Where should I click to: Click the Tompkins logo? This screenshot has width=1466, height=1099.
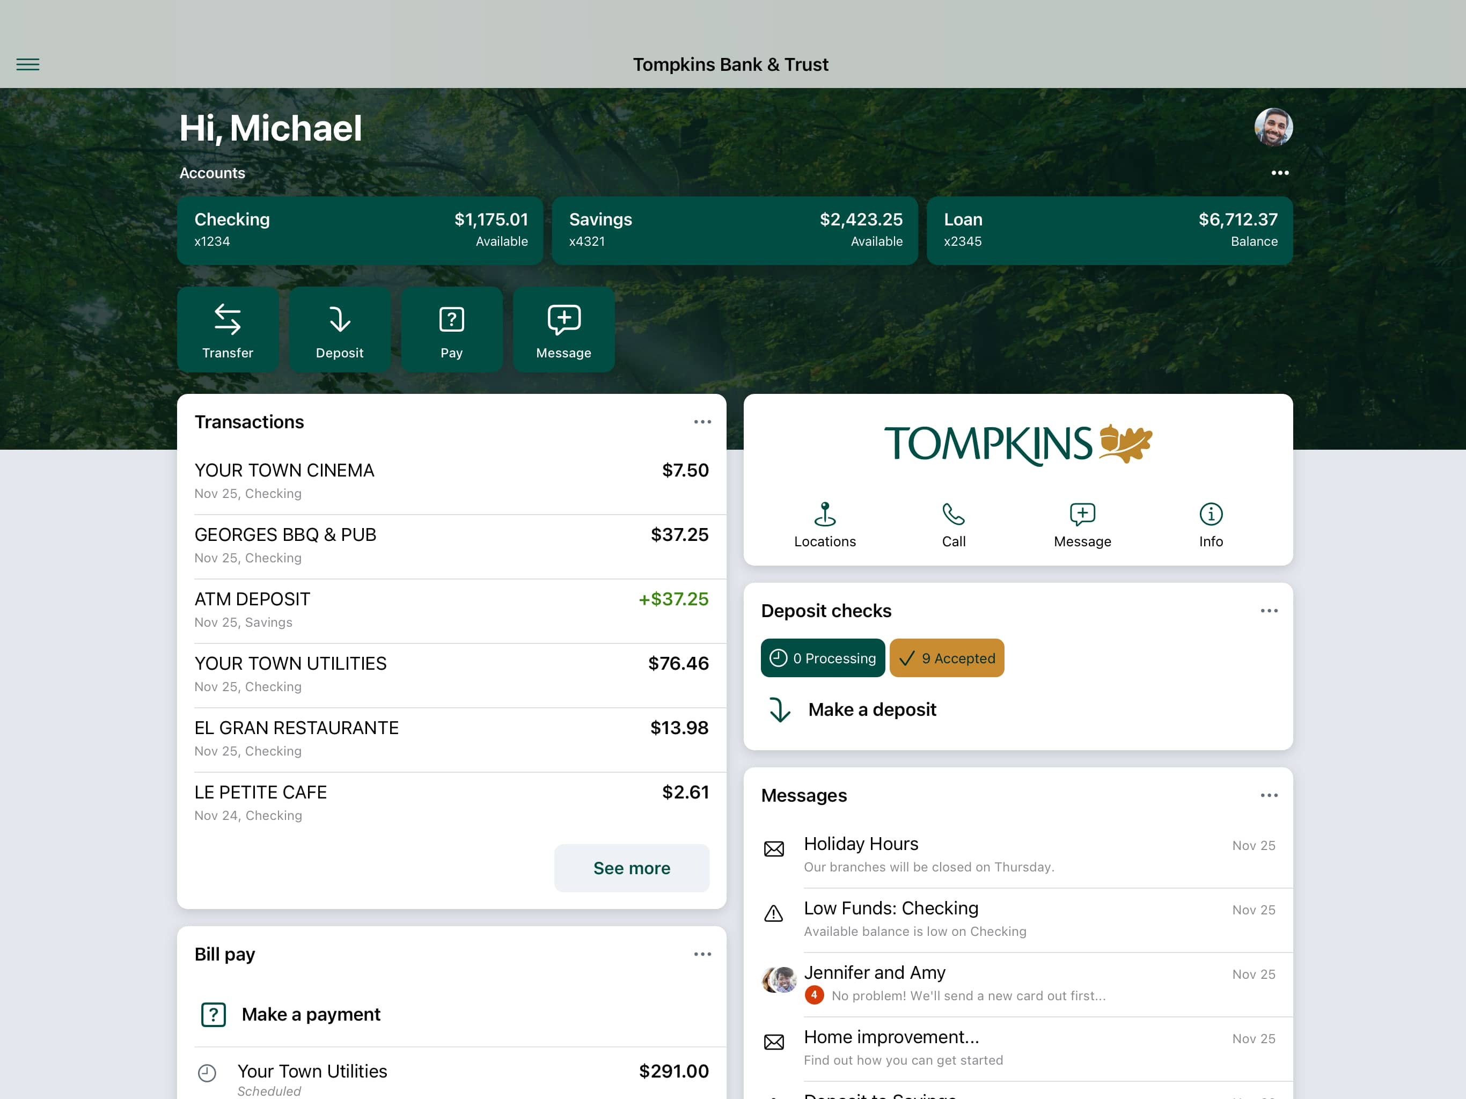[x=1018, y=444]
